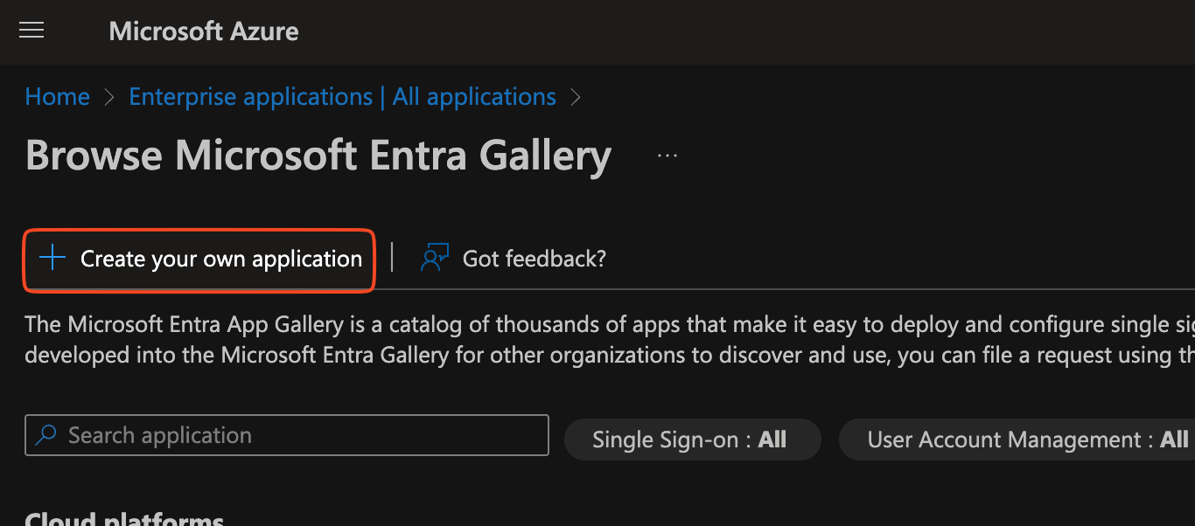This screenshot has height=526, width=1195.
Task: Focus the Search application field
Action: 297,435
